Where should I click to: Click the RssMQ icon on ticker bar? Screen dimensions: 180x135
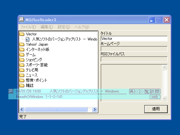click(x=11, y=92)
